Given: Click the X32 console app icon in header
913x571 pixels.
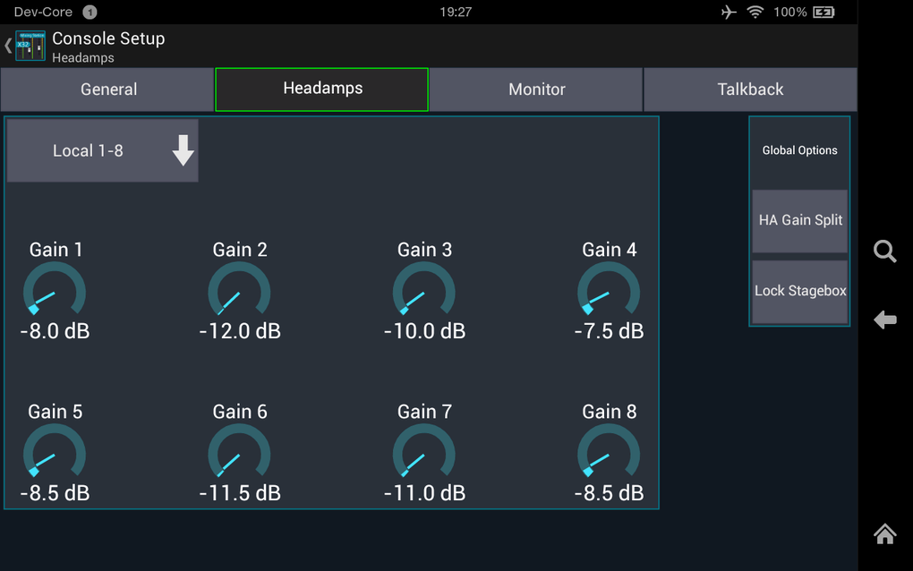Looking at the screenshot, I should pos(30,45).
